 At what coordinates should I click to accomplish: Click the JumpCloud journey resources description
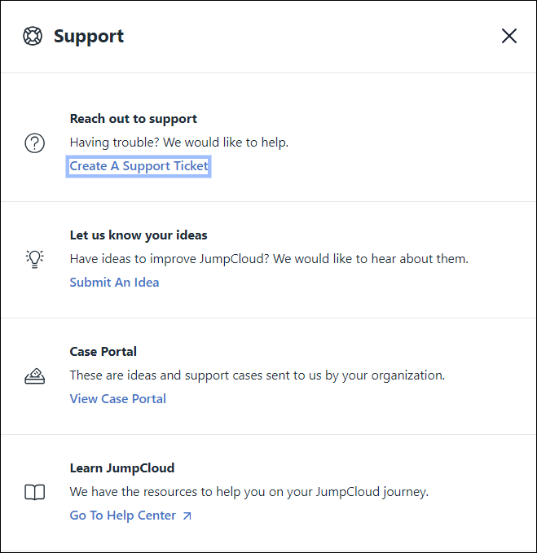249,492
